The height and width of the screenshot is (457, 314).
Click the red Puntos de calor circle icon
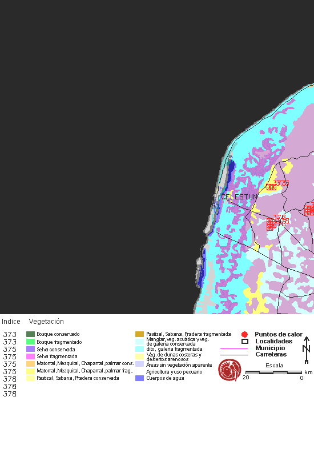245,334
